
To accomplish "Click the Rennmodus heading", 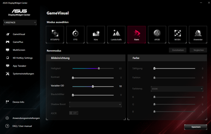I will tap(54, 51).
